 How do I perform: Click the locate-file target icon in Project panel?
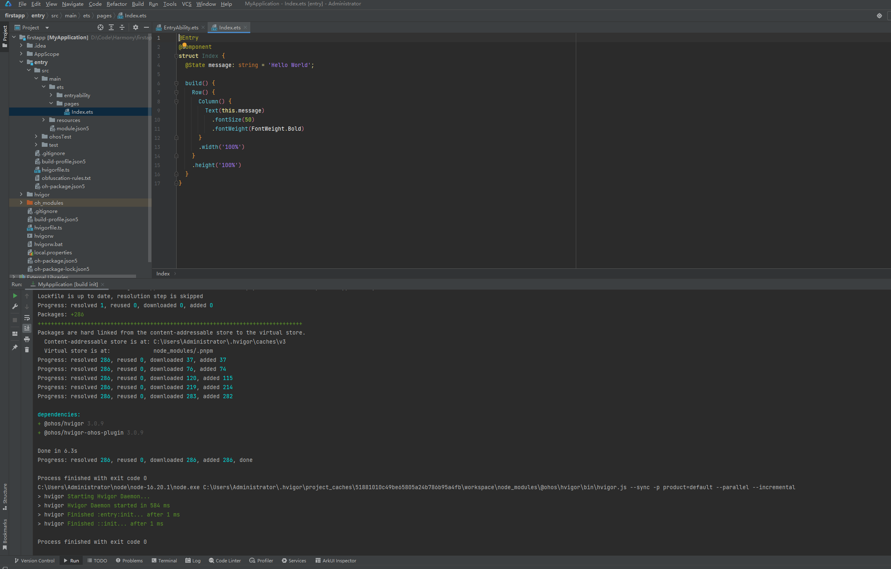pyautogui.click(x=100, y=27)
